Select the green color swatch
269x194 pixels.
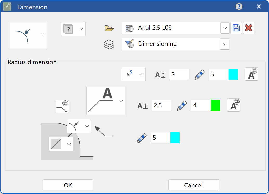tap(215, 105)
